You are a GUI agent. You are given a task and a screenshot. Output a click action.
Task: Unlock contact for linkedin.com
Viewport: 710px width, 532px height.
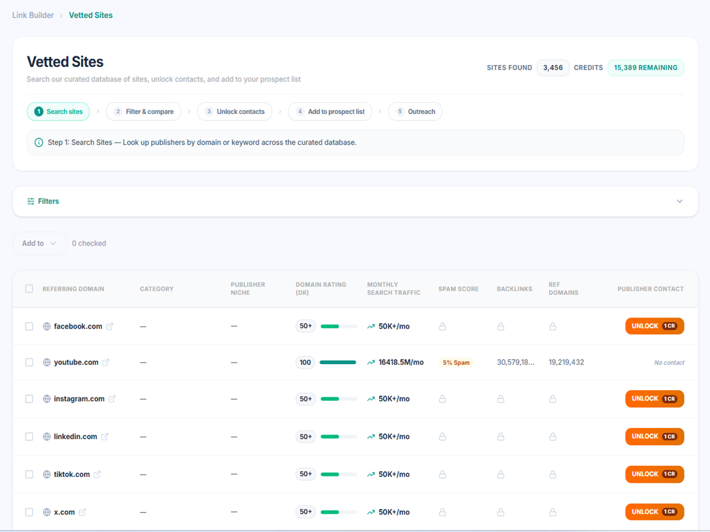(654, 437)
